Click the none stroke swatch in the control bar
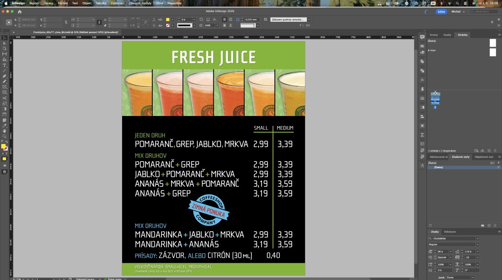The width and height of the screenshot is (502, 280). pyautogui.click(x=168, y=25)
